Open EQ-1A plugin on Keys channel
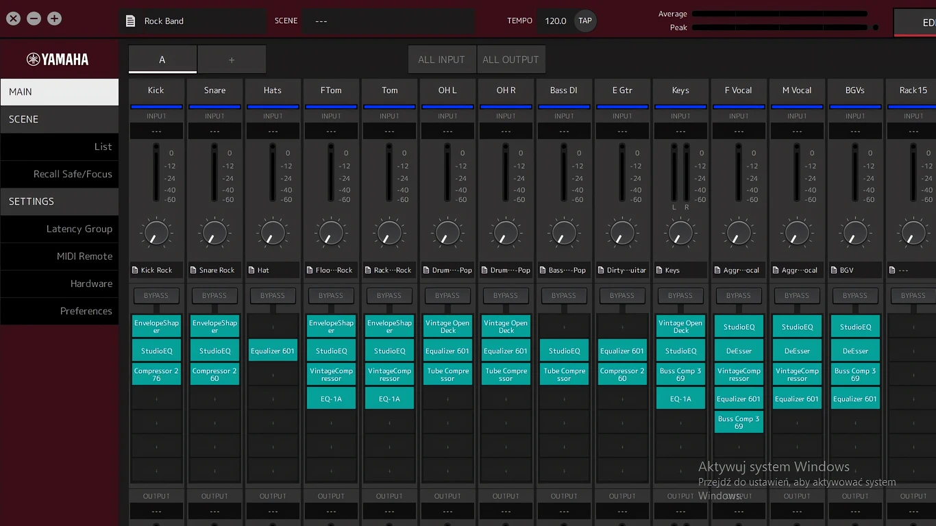Viewport: 936px width, 526px height. (x=680, y=399)
